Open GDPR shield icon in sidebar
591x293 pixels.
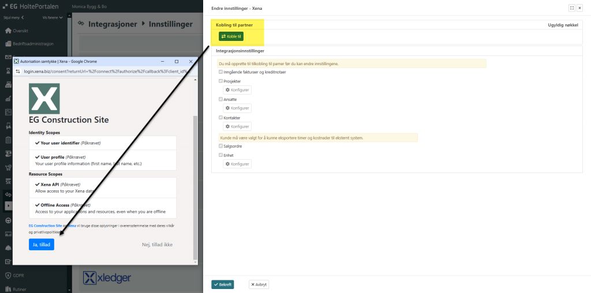(x=8, y=275)
